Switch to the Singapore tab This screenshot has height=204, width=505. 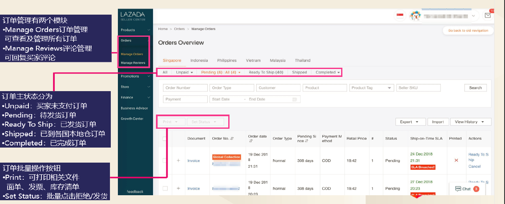[x=172, y=61]
